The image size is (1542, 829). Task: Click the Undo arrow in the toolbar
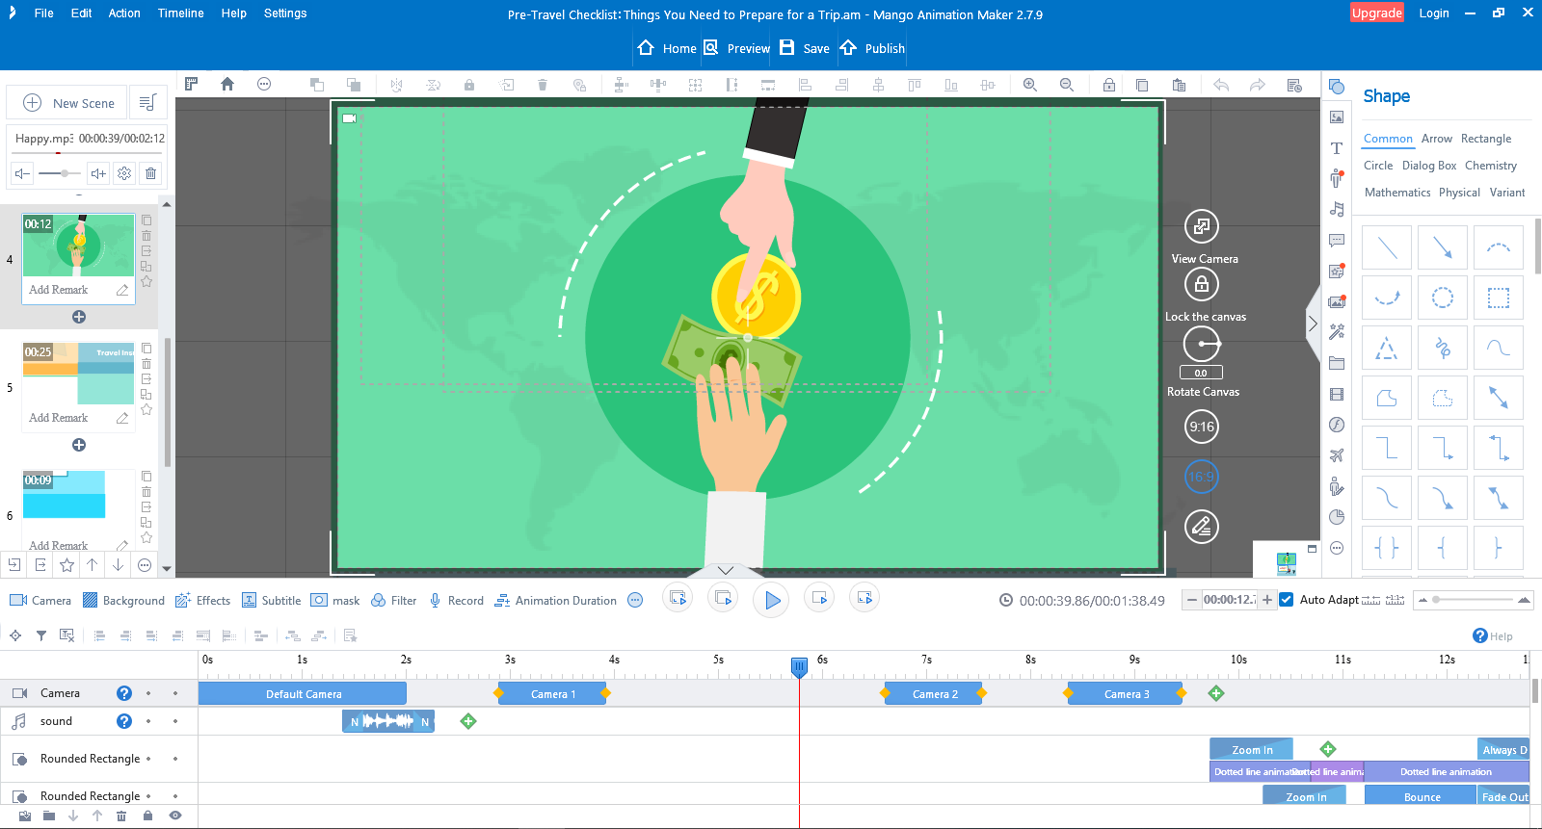pos(1221,85)
